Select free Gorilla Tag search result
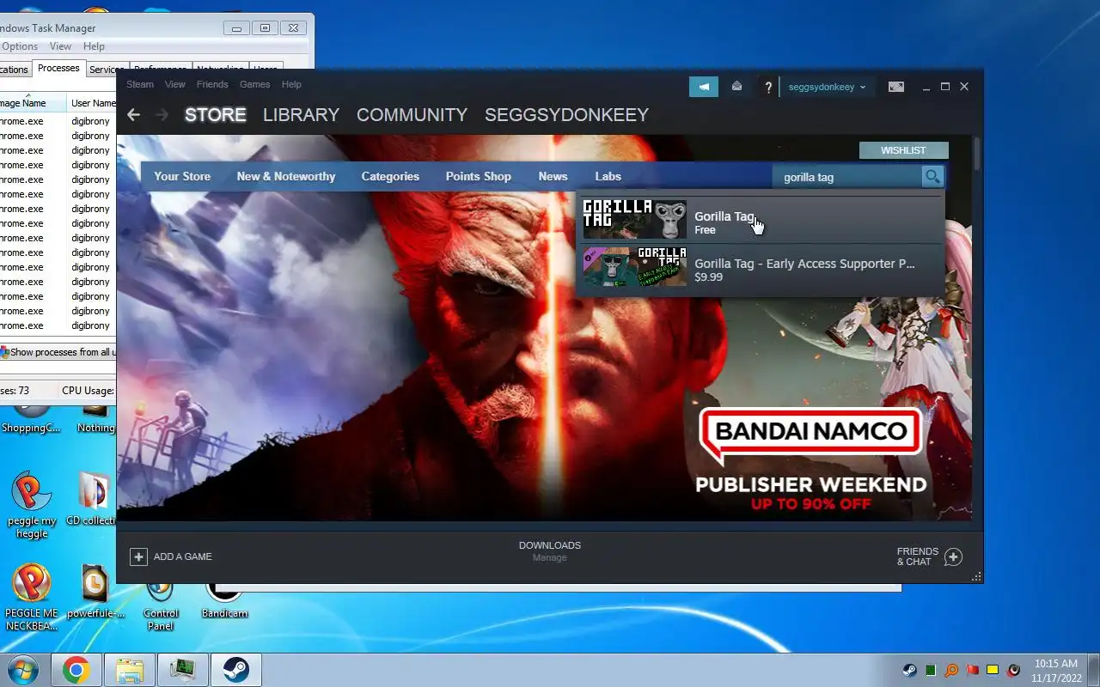This screenshot has height=687, width=1100. (760, 220)
